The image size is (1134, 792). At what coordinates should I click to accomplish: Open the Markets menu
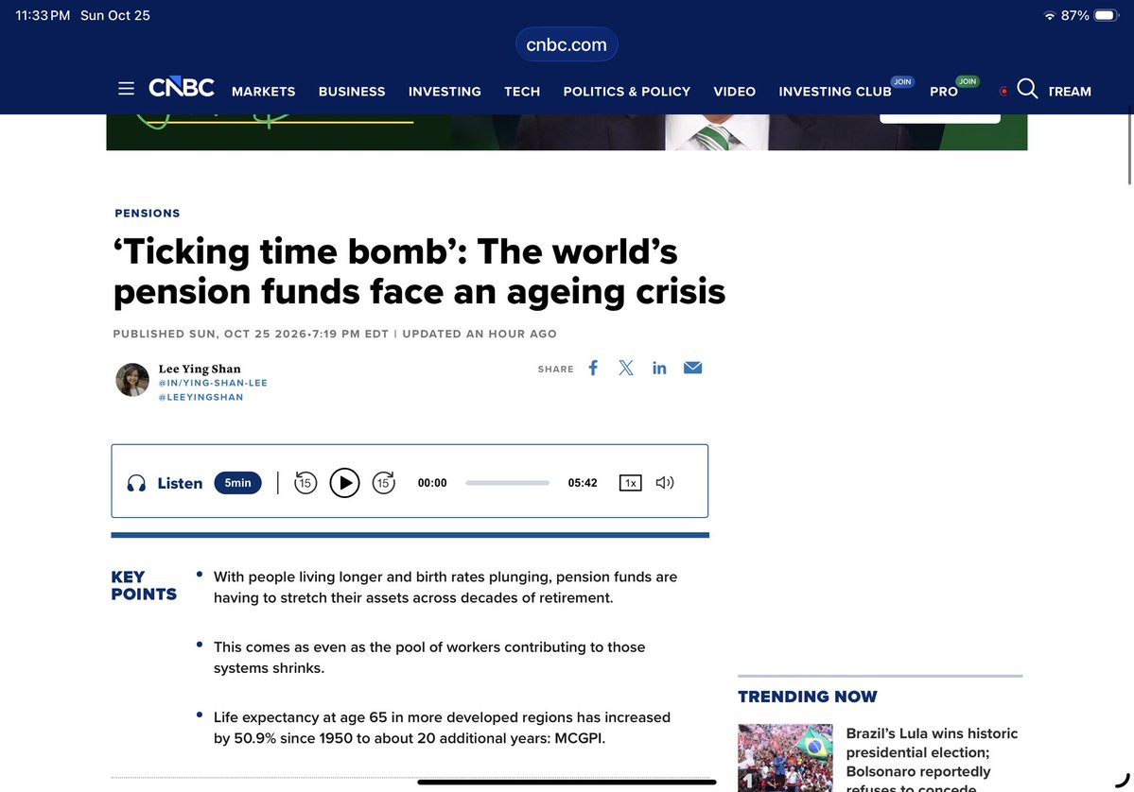pyautogui.click(x=263, y=92)
